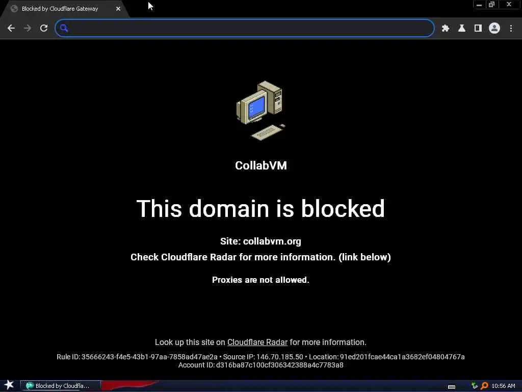Open the 10:56 AM clock

503,386
